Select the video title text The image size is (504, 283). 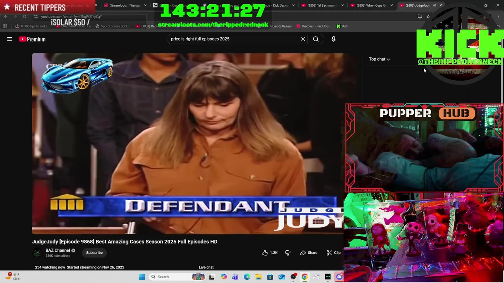(124, 242)
